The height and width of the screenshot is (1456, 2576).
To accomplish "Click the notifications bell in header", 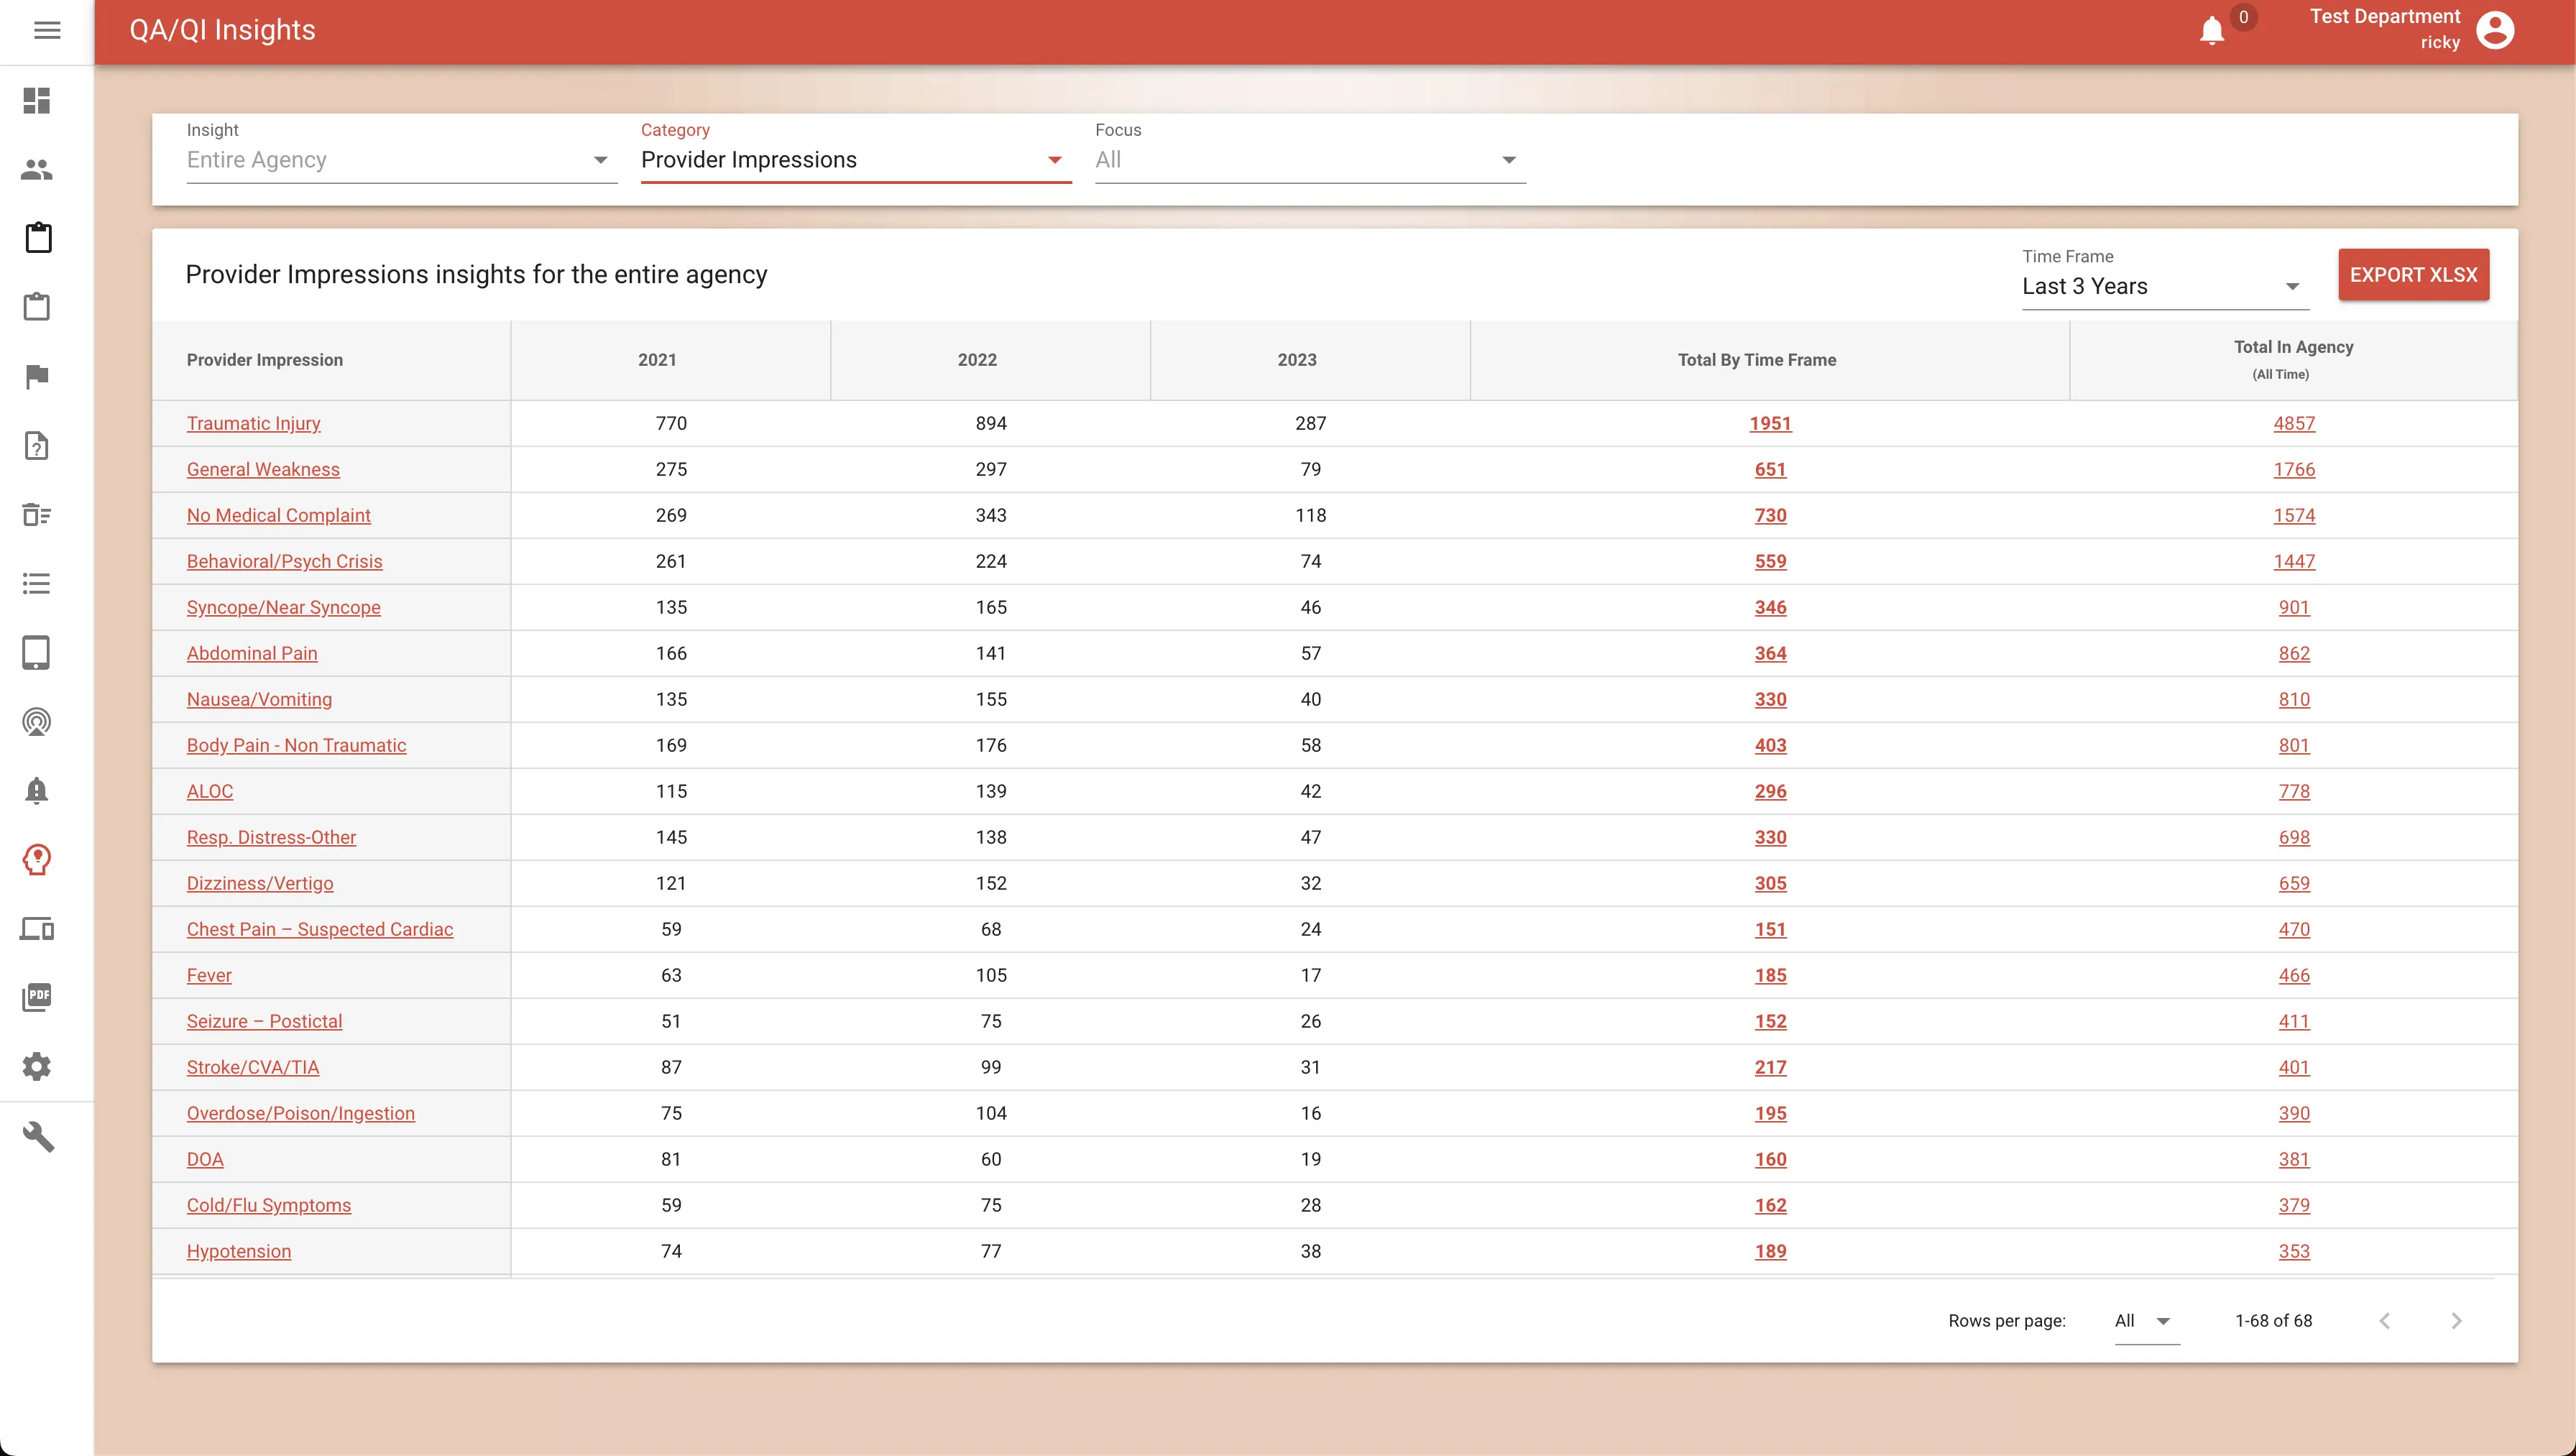I will click(x=2212, y=31).
